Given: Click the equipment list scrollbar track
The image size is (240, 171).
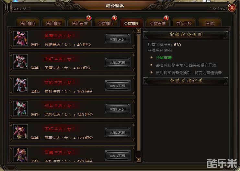Looking at the screenshot, I should (139, 93).
